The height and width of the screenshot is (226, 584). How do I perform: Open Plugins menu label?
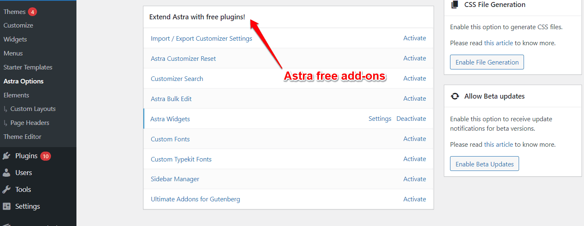pyautogui.click(x=26, y=156)
